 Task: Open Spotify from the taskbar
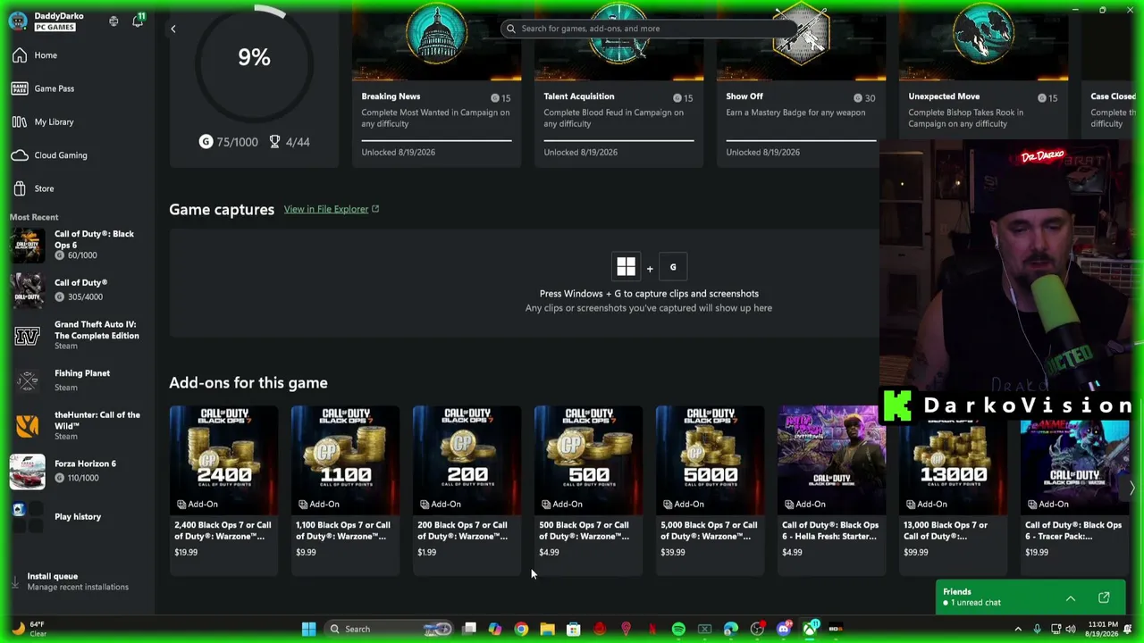[x=678, y=629]
